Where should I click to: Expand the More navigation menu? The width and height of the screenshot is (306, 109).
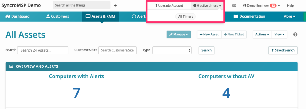(289, 16)
